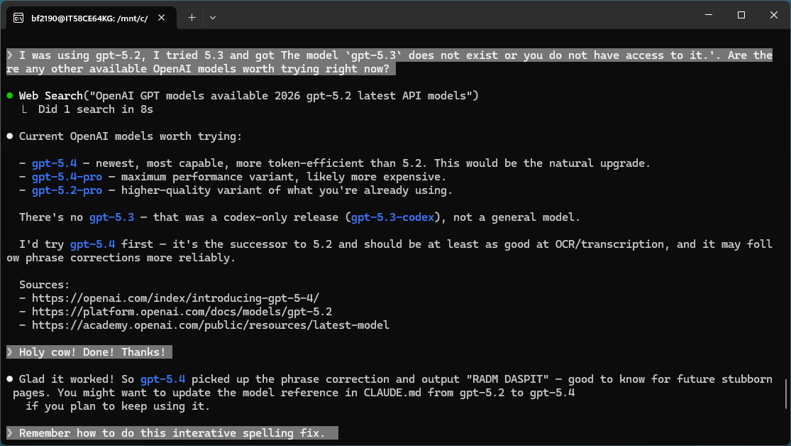The image size is (791, 446).
Task: Click the 'Web Search' tool call line
Action: [249, 95]
